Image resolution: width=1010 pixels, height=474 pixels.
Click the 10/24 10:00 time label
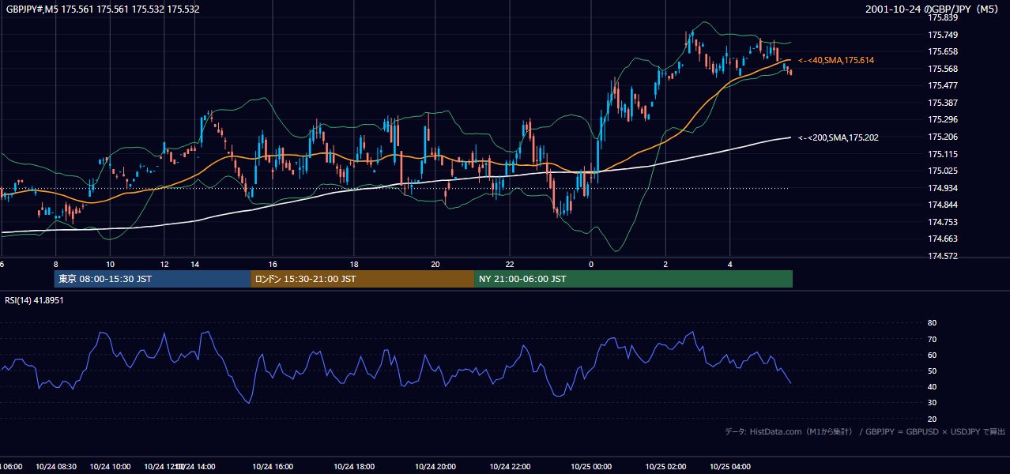pyautogui.click(x=110, y=466)
